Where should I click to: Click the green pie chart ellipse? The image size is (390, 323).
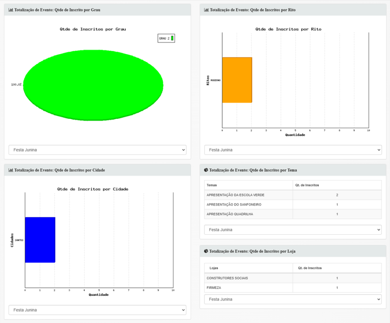(x=93, y=85)
